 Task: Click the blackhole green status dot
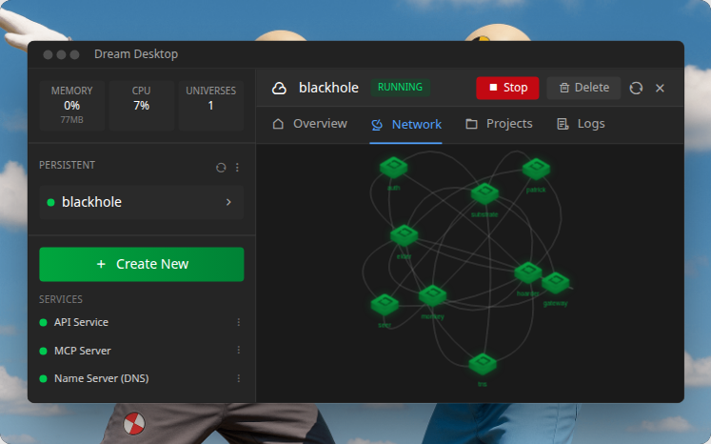[50, 203]
